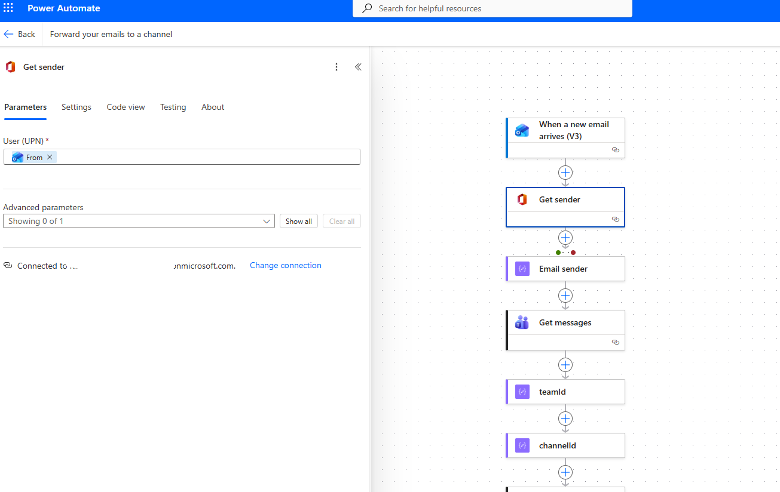Open the Testing tab
The image size is (780, 492).
click(173, 107)
